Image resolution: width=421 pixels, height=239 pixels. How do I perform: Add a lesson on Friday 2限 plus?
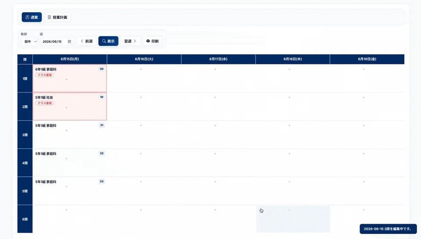pos(364,98)
